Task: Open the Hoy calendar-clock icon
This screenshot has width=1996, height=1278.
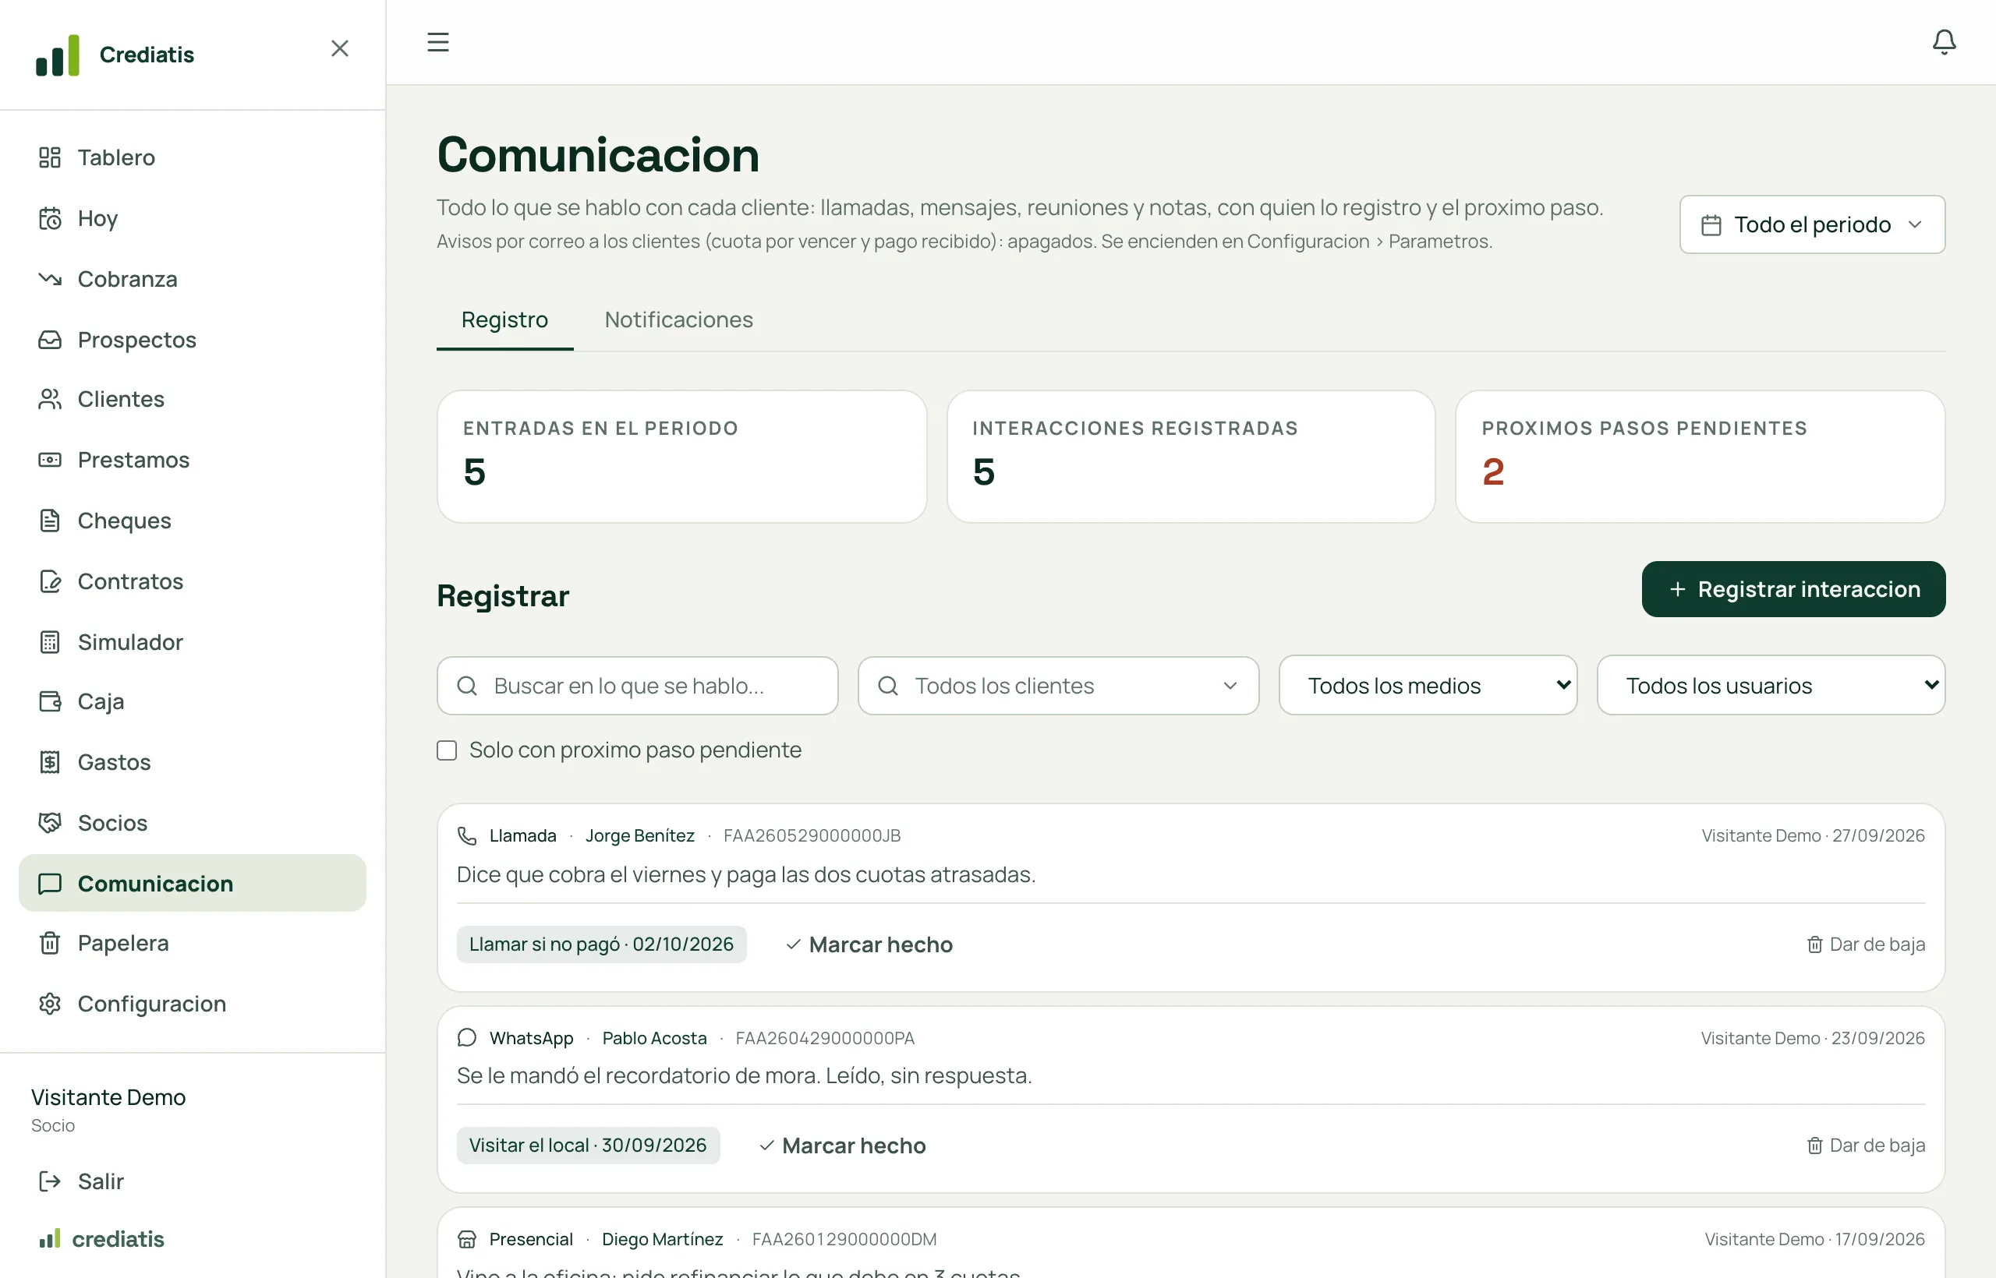Action: tap(50, 218)
